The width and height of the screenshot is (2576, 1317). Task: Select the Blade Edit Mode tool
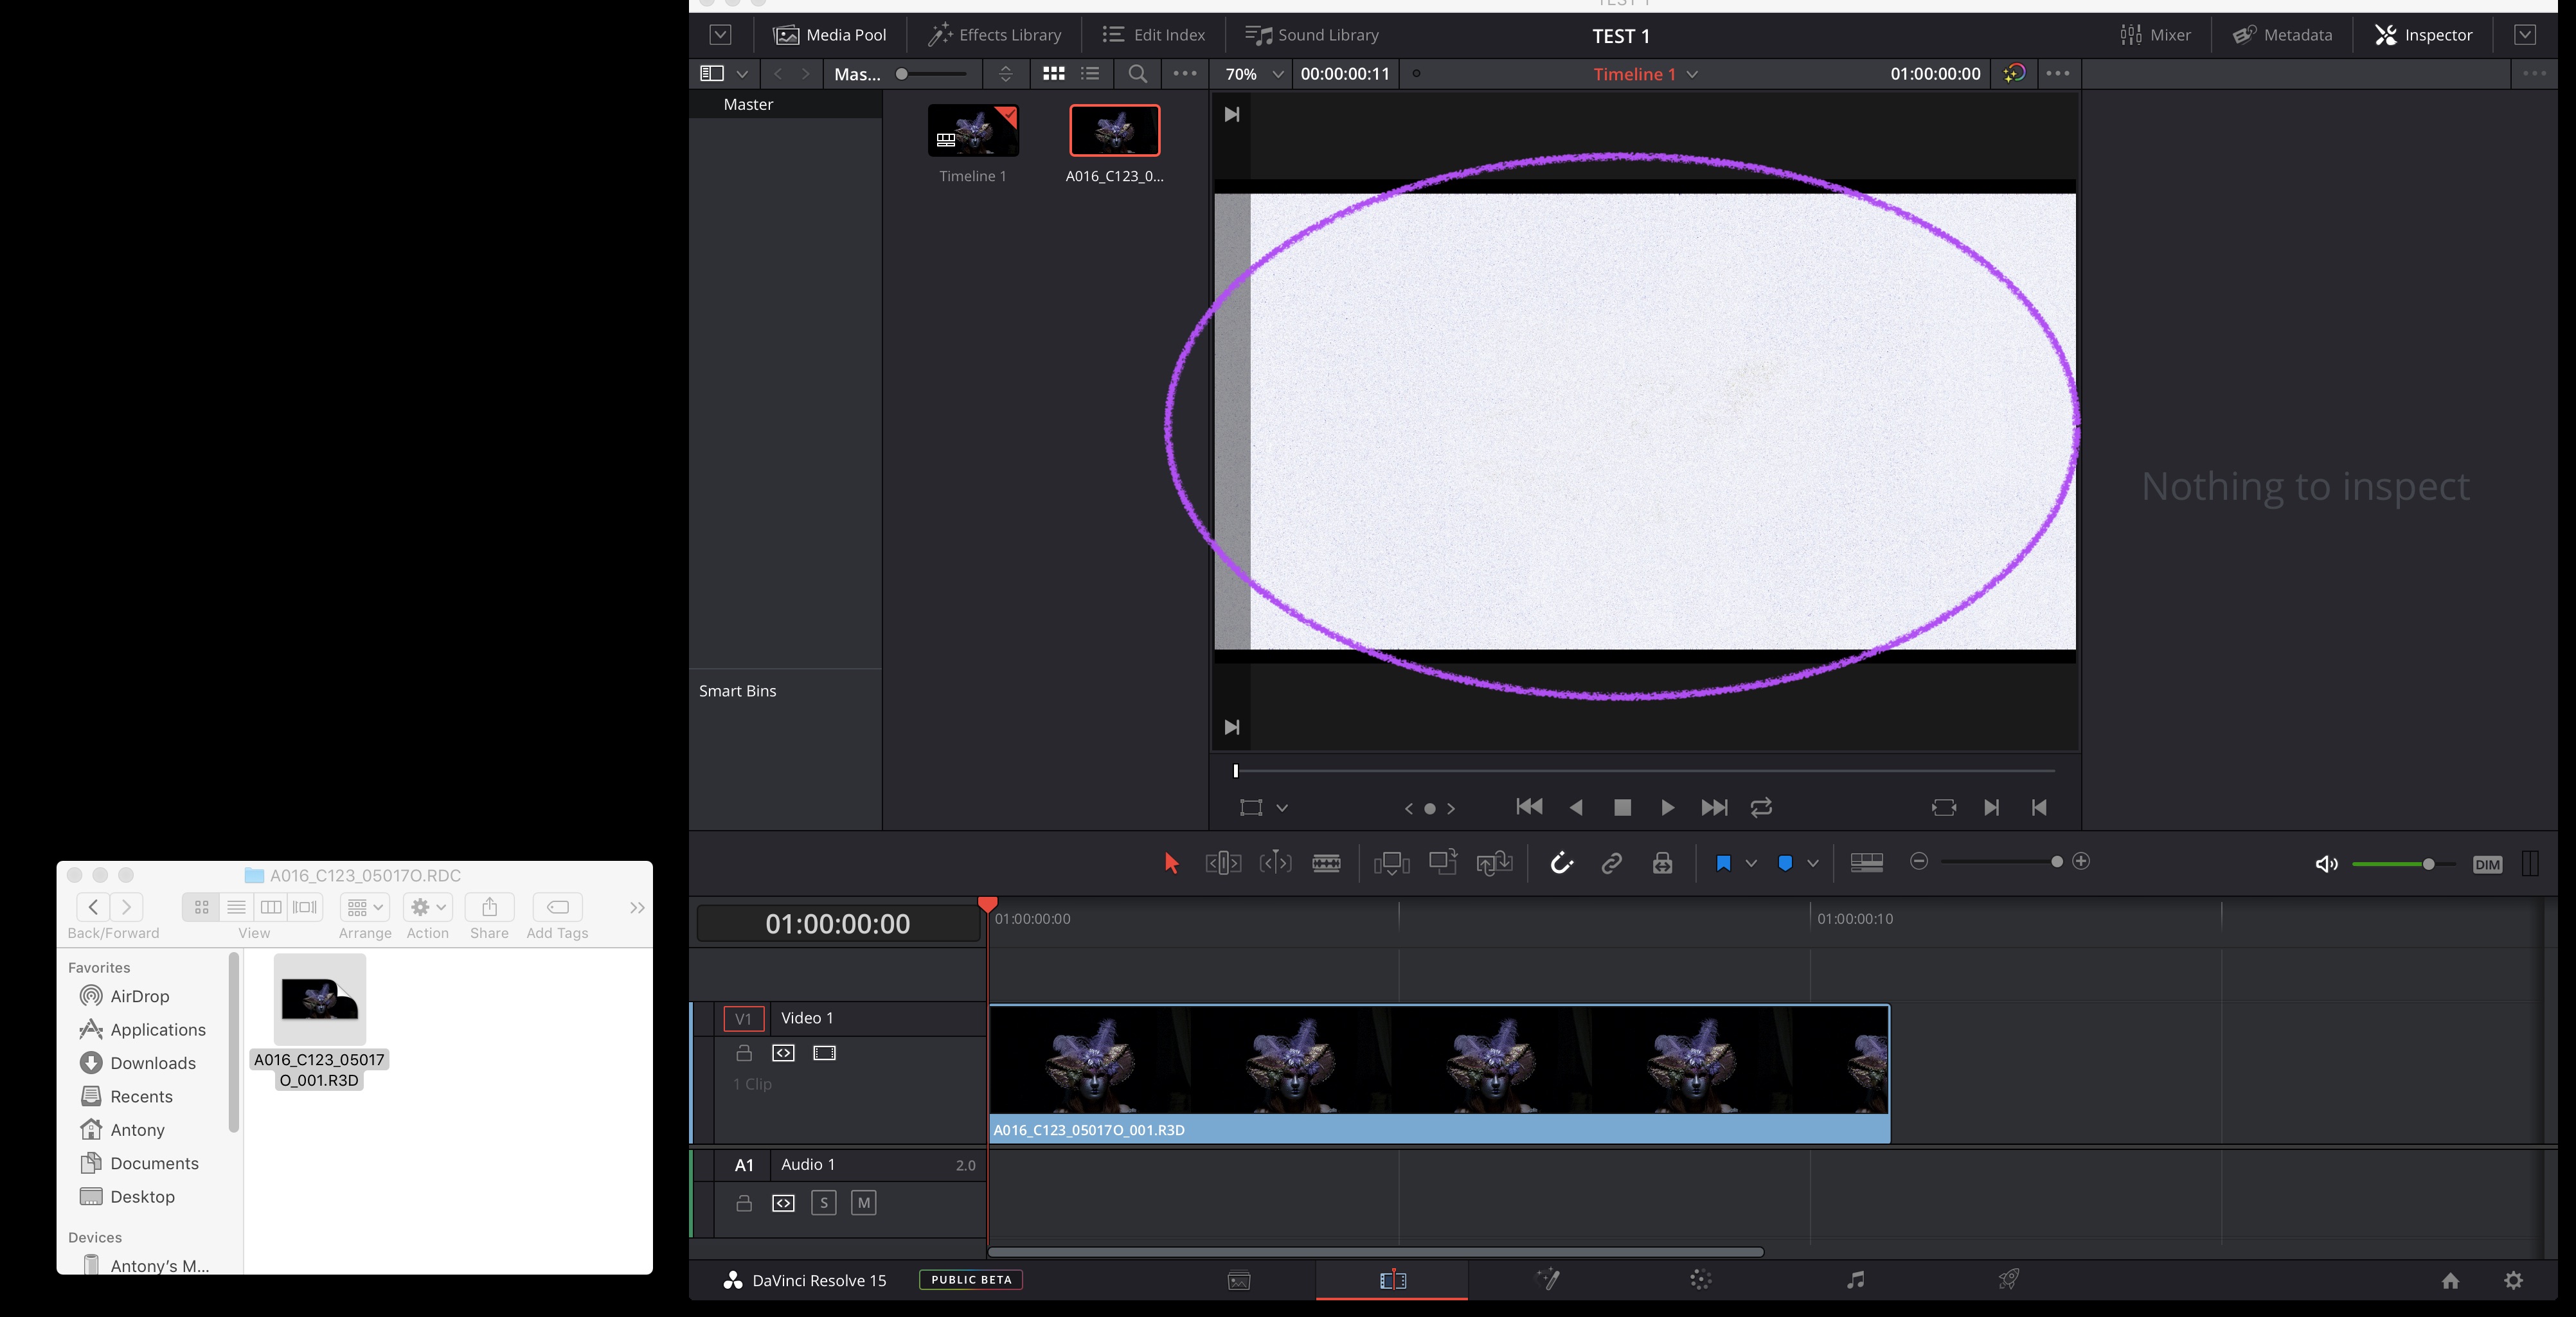coord(1326,863)
